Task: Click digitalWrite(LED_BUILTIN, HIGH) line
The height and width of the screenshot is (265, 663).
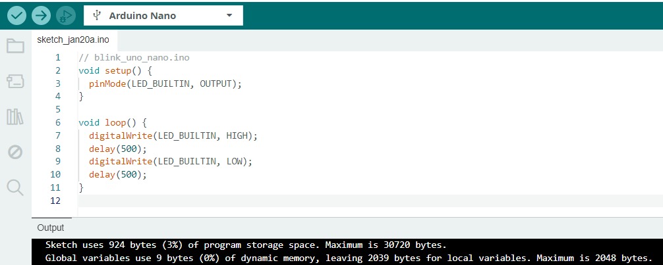Action: [x=173, y=136]
